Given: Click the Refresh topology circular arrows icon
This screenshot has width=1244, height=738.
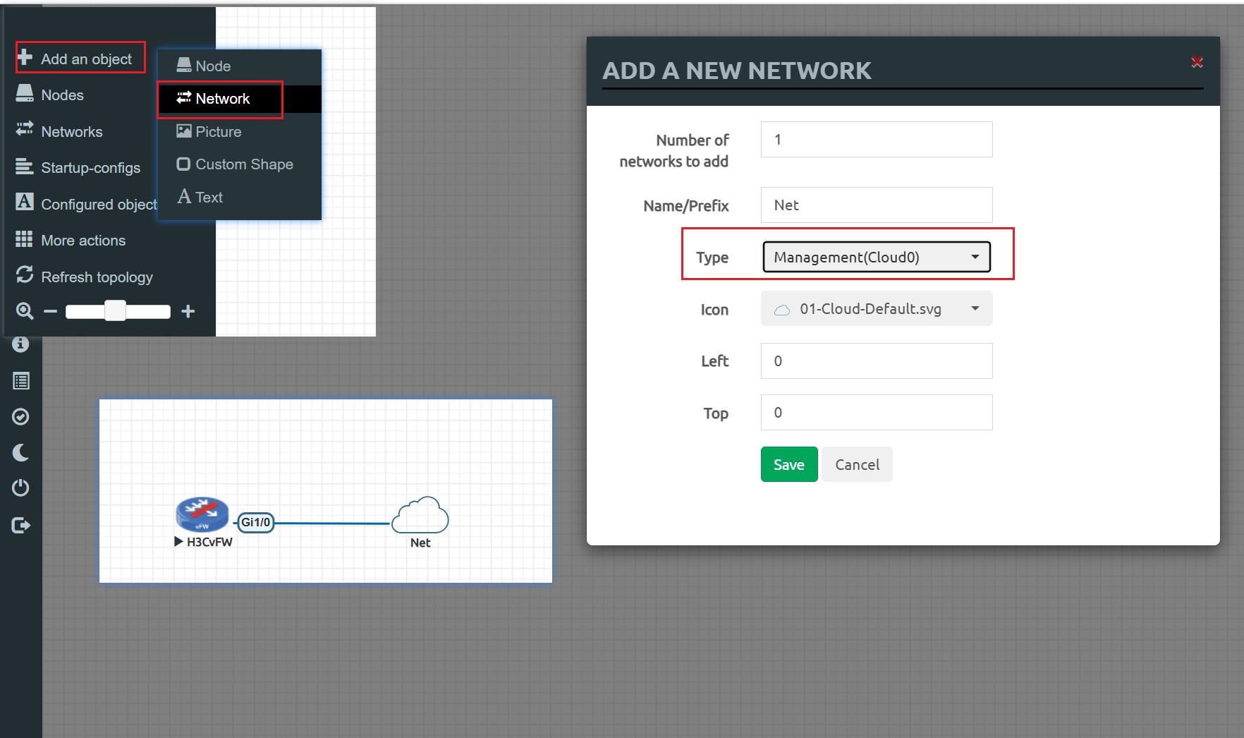Looking at the screenshot, I should [25, 274].
